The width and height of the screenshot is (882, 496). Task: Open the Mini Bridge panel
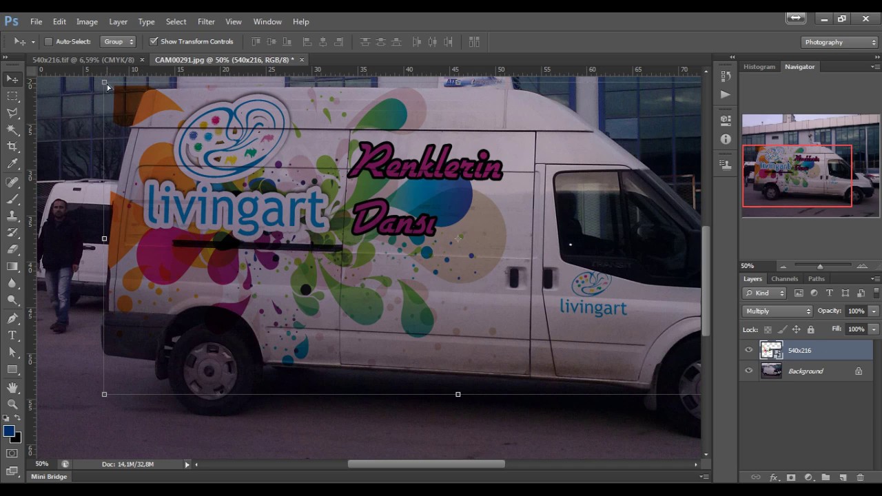tap(49, 477)
